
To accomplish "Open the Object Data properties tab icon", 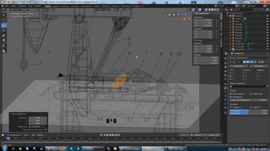I will [225, 104].
